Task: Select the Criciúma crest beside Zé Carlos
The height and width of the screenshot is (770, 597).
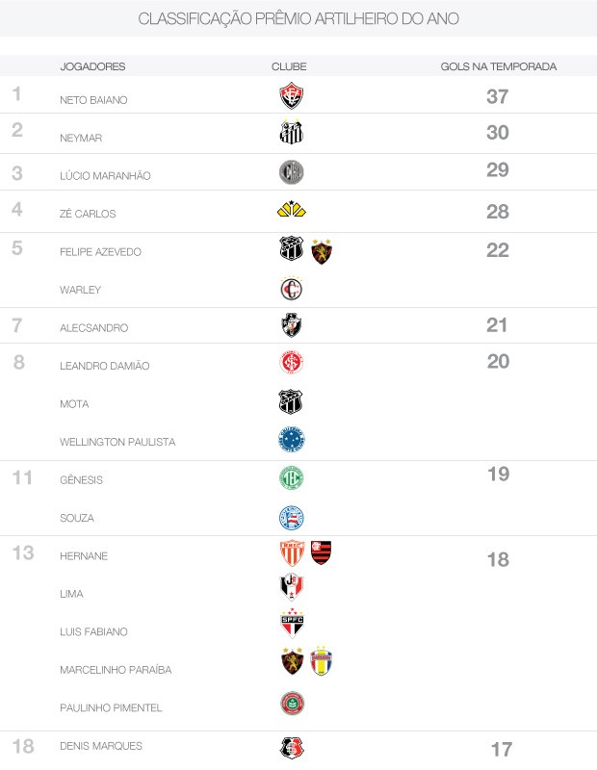Action: [292, 209]
